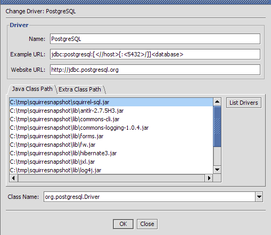
Task: Select the hibernate3.jar entry
Action: point(111,153)
